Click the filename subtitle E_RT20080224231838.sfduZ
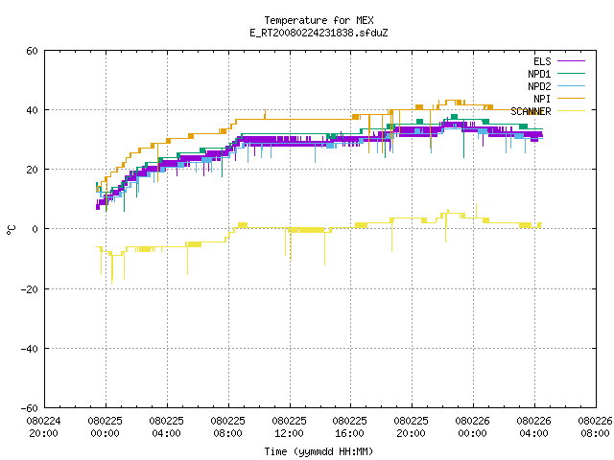 (319, 33)
